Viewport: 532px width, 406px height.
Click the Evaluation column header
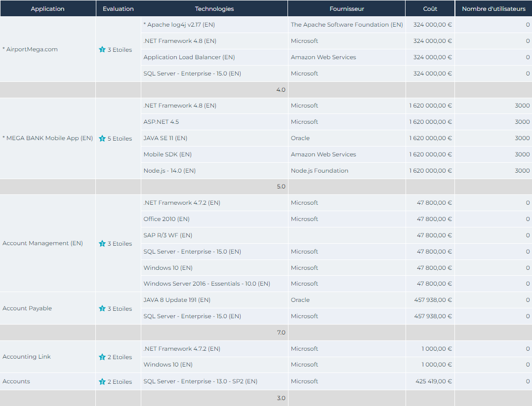(118, 9)
